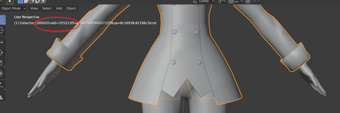
Task: Click the '(1) Collection' overlay text
Action: (24, 23)
